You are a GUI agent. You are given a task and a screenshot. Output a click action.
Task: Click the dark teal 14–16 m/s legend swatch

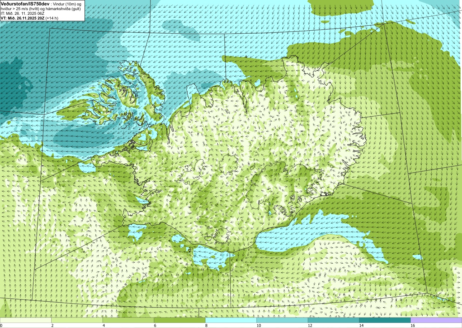385,320
